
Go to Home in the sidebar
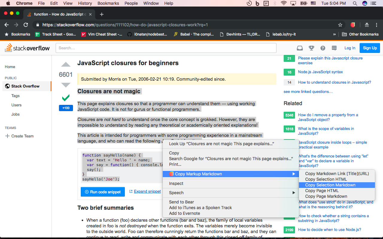pyautogui.click(x=10, y=67)
